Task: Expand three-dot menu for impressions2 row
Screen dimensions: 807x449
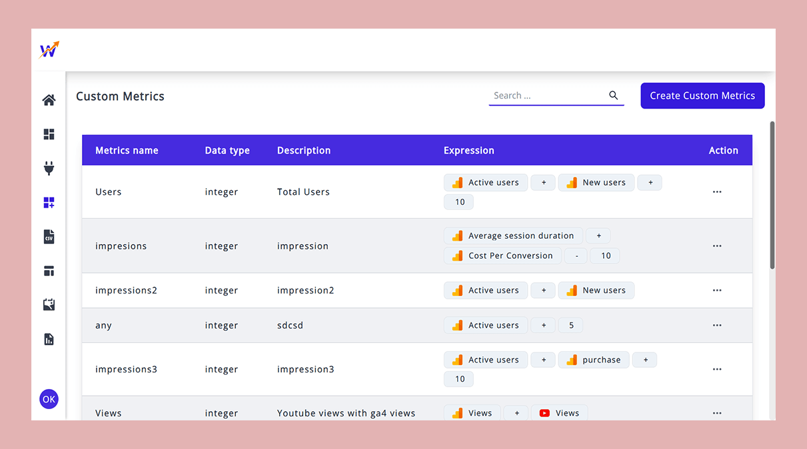Action: click(717, 290)
